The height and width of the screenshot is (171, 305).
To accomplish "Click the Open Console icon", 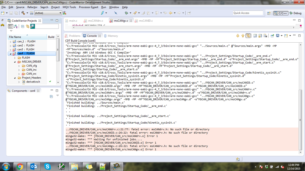I will tap(286, 36).
